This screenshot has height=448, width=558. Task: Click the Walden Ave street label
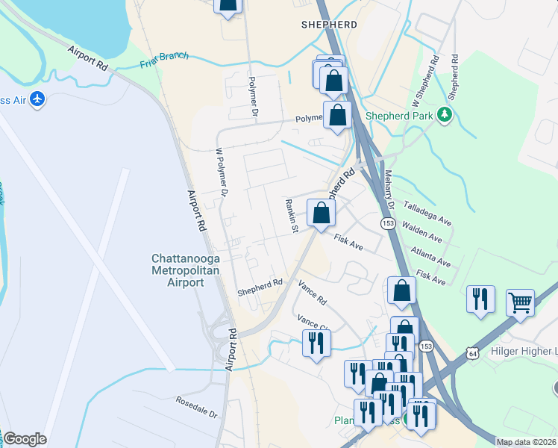pyautogui.click(x=422, y=232)
